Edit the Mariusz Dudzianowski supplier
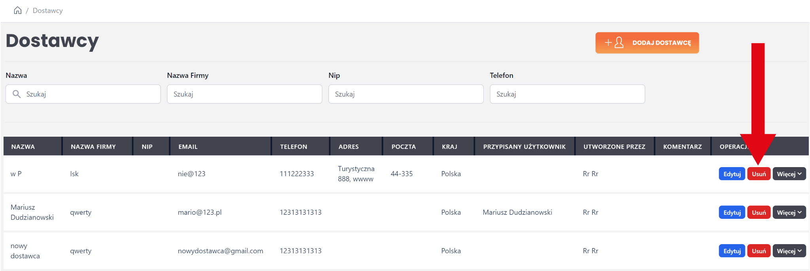The height and width of the screenshot is (271, 810). 732,213
